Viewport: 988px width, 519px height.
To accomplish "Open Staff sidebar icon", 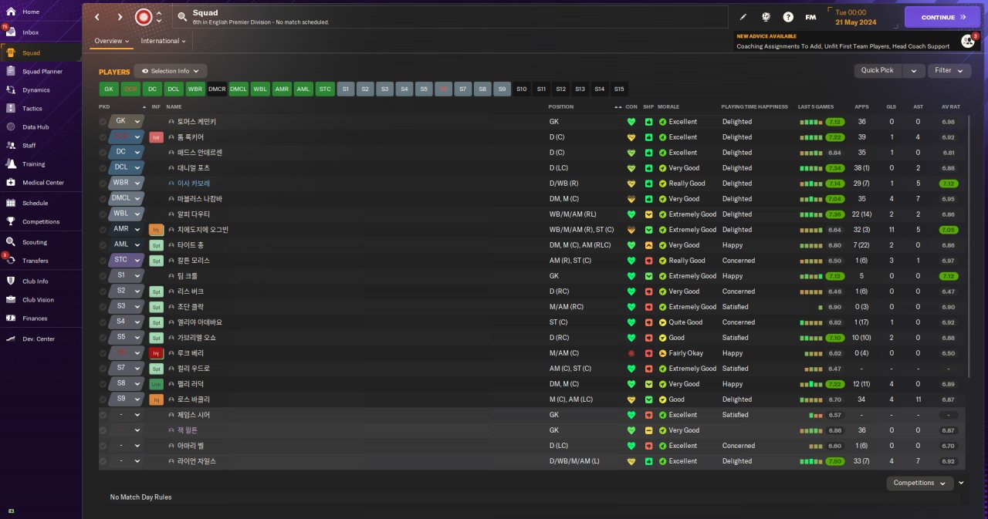I will coord(11,145).
